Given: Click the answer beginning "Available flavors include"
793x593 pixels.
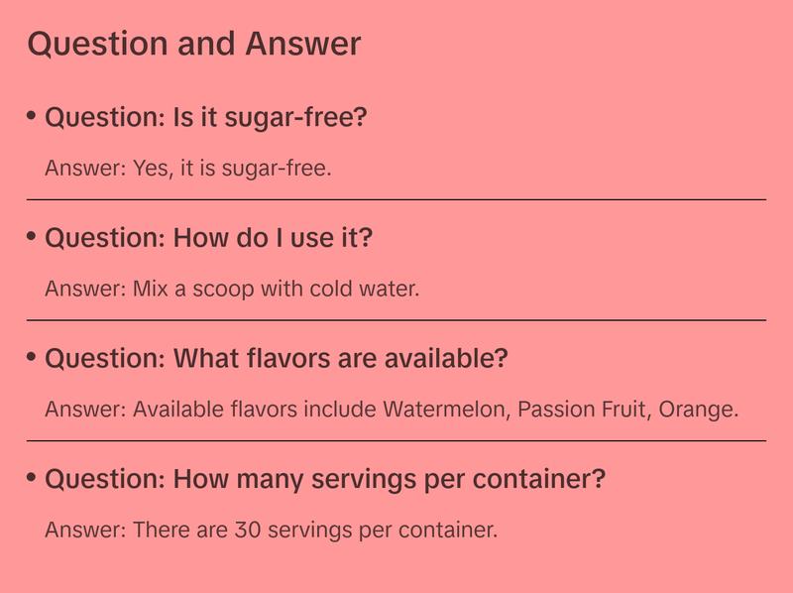Looking at the screenshot, I should pos(392,409).
